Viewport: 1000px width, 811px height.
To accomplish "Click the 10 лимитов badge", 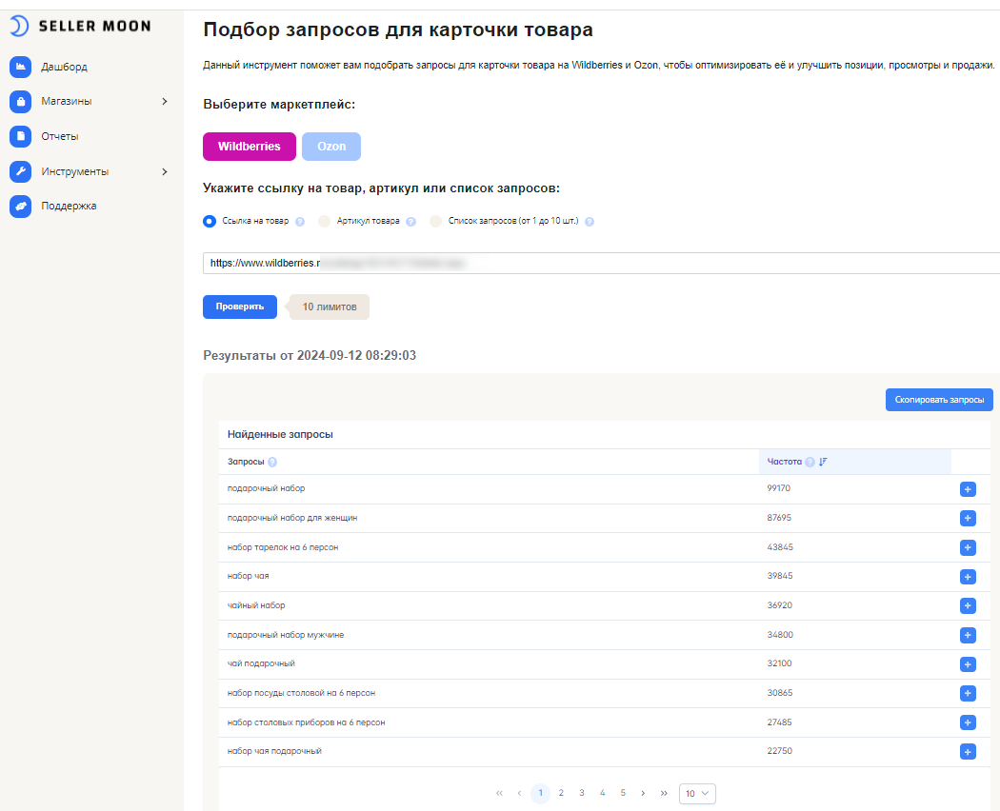I will [x=330, y=307].
